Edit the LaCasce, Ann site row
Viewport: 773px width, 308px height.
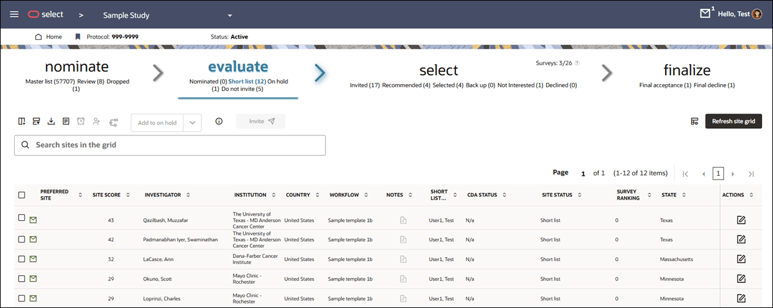click(x=741, y=259)
